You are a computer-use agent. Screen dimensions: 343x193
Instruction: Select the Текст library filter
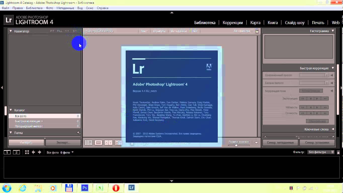[144, 31]
